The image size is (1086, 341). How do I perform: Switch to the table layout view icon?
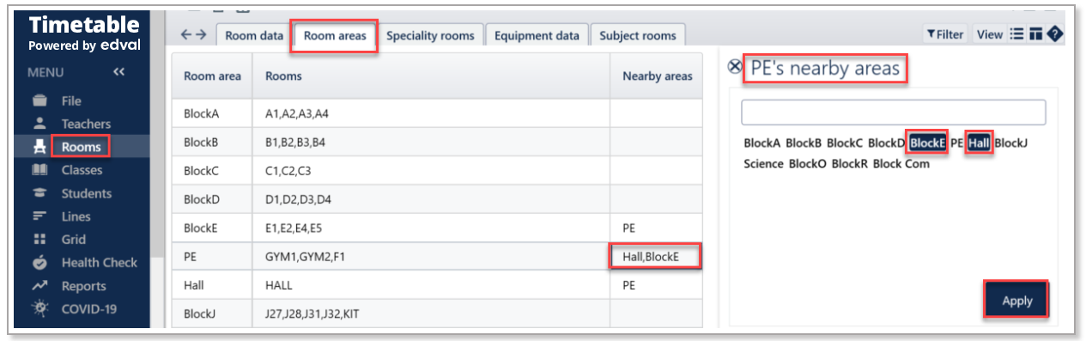tap(1036, 34)
